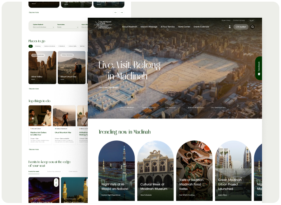Open the About Madinah menu
The width and height of the screenshot is (281, 205).
coord(129,27)
